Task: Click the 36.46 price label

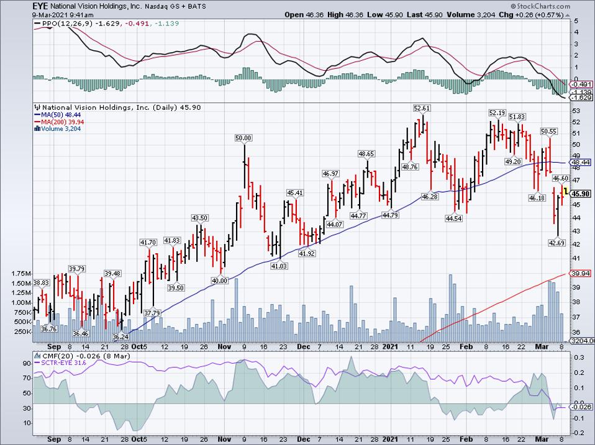Action: [x=81, y=333]
